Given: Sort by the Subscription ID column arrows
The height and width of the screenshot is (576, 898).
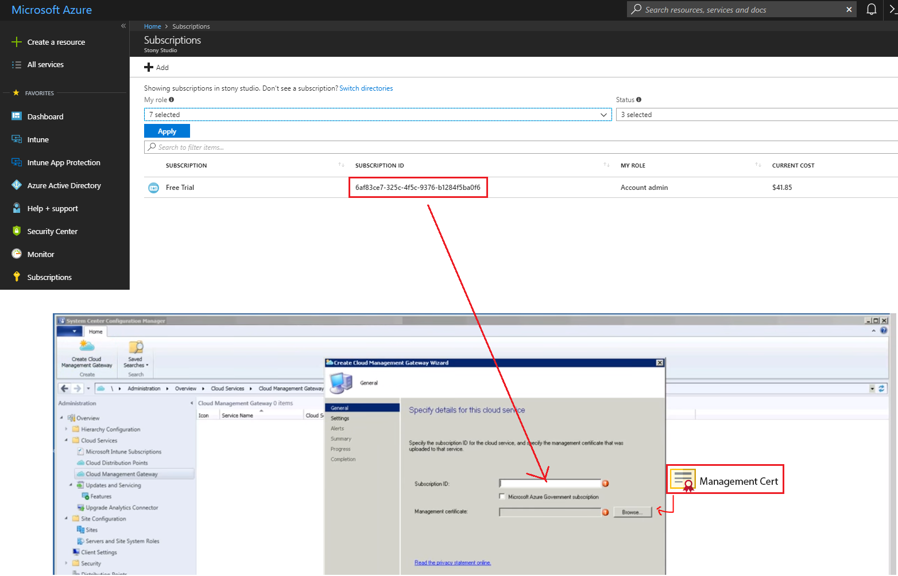Looking at the screenshot, I should 606,165.
